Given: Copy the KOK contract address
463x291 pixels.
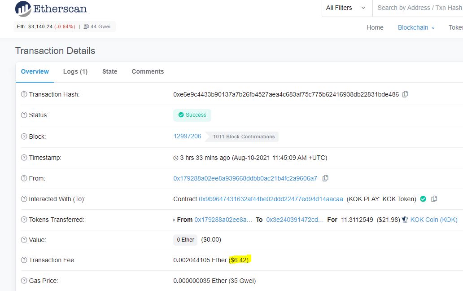Looking at the screenshot, I should 434,199.
